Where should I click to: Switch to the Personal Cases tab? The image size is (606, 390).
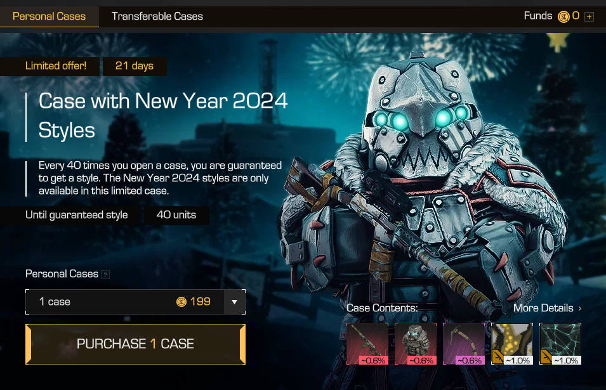tap(49, 16)
